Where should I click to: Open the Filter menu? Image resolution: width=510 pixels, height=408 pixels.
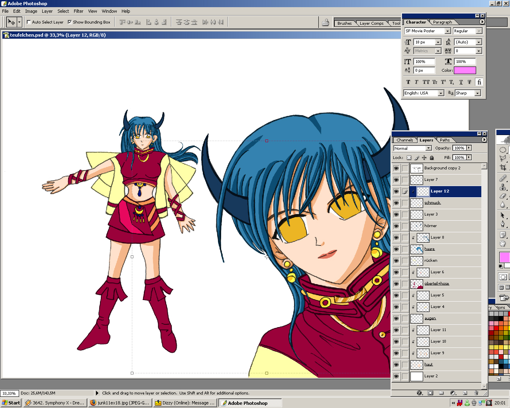point(78,11)
